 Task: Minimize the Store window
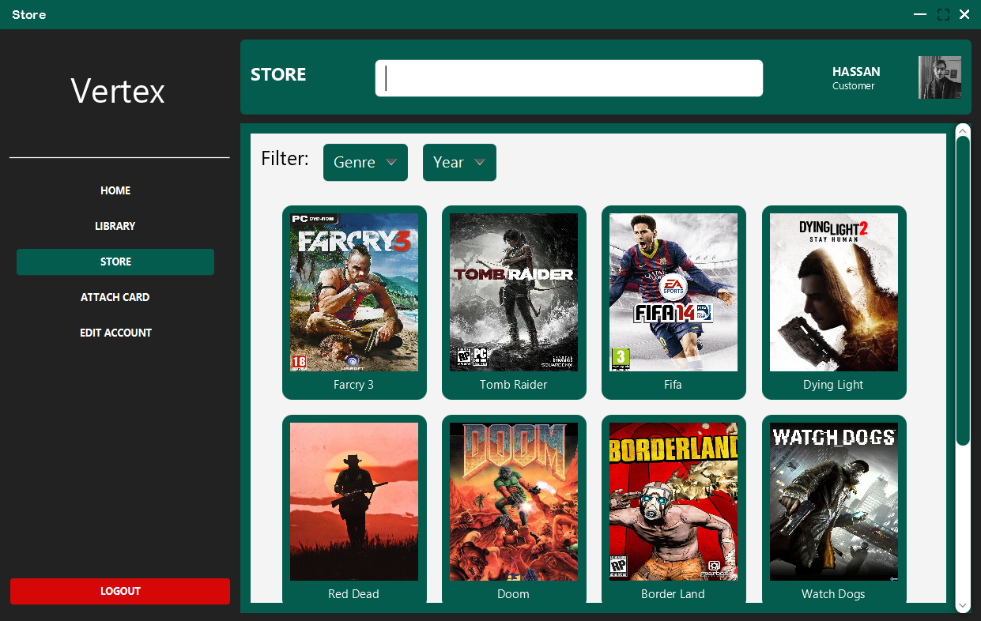[920, 14]
